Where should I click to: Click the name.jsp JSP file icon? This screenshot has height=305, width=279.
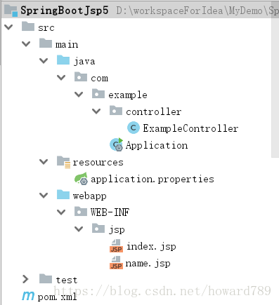tap(116, 263)
